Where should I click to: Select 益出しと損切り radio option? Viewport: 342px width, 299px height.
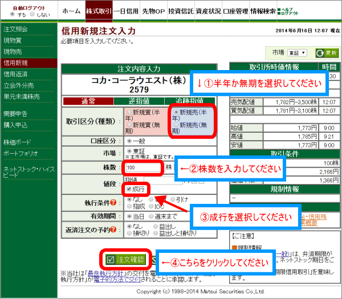[155, 233]
